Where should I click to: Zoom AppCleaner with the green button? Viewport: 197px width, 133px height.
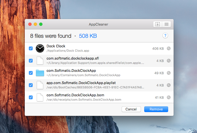pos(41,24)
